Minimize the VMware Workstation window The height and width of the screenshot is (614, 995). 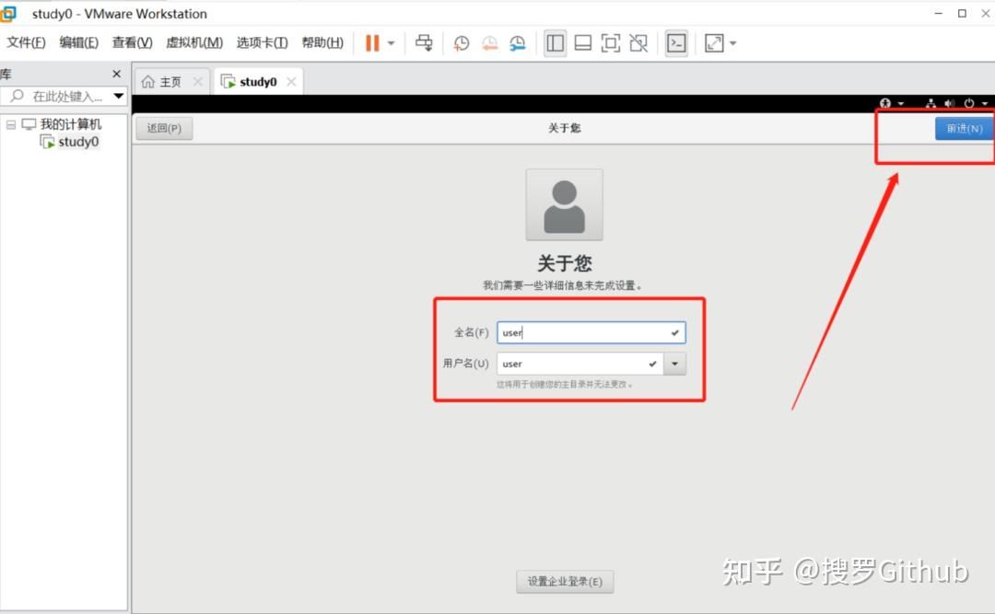pyautogui.click(x=938, y=13)
